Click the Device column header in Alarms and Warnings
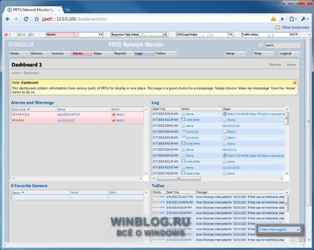Viewport: 314px width, 250px height. (x=62, y=109)
